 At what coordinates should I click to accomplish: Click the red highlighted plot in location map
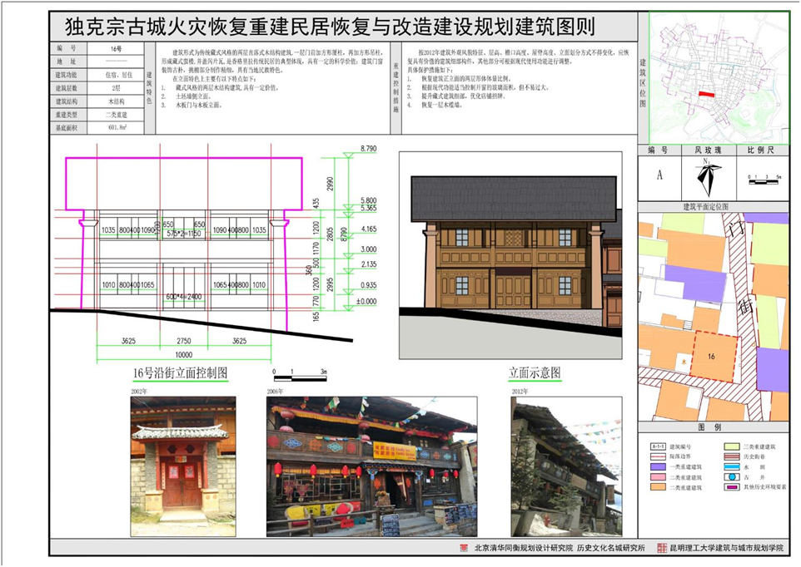point(705,95)
